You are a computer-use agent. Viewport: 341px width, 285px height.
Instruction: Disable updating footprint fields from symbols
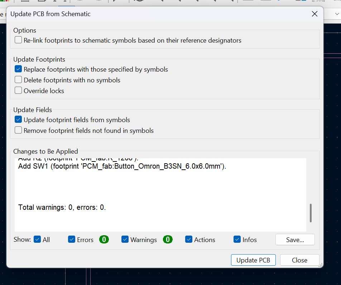pos(18,119)
